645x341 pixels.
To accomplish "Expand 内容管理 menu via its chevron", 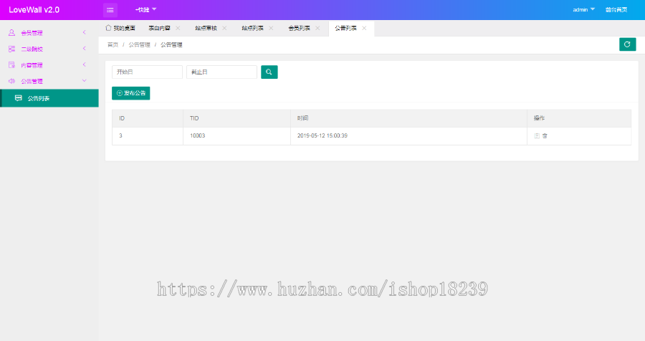I will (x=85, y=64).
